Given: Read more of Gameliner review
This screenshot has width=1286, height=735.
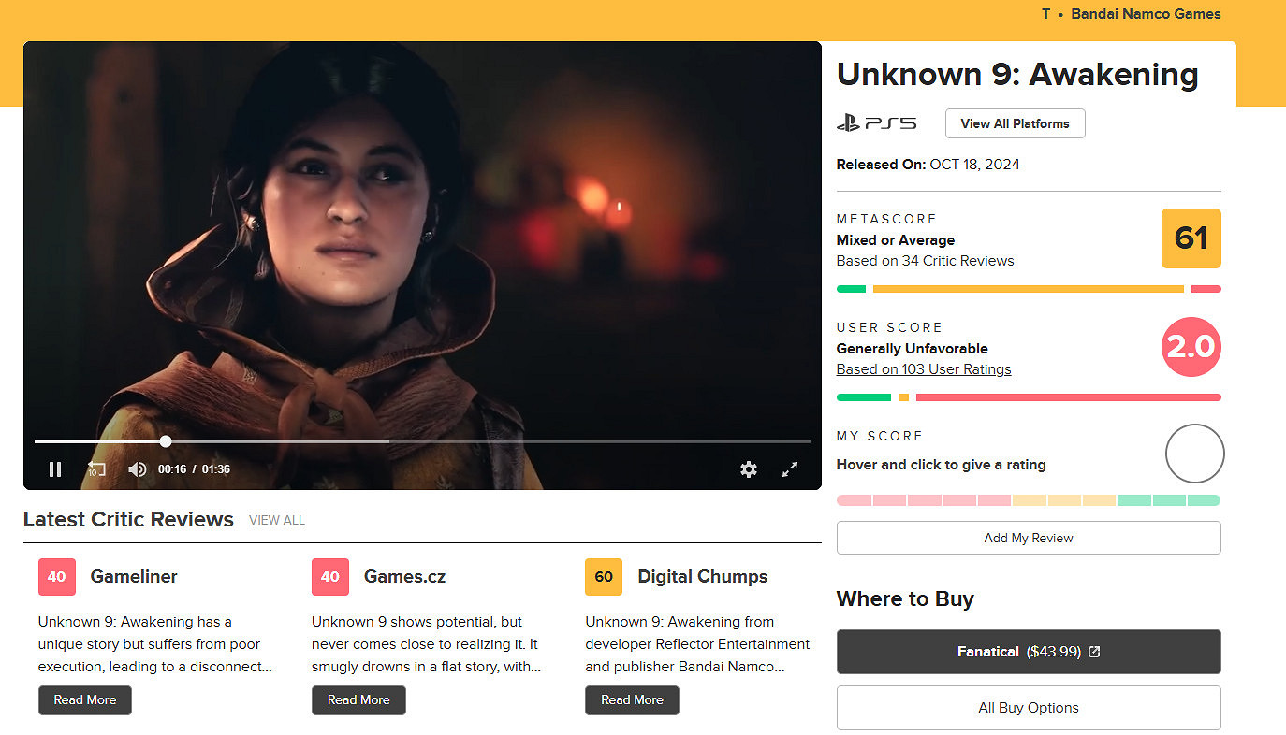Looking at the screenshot, I should (85, 700).
